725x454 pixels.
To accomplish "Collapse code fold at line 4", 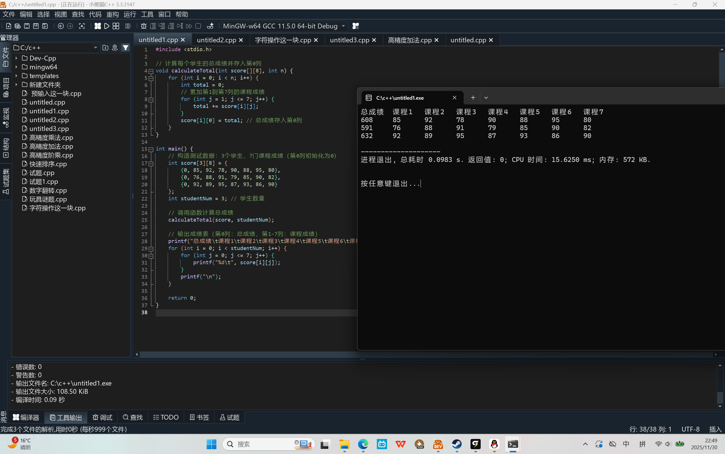I will pos(151,71).
